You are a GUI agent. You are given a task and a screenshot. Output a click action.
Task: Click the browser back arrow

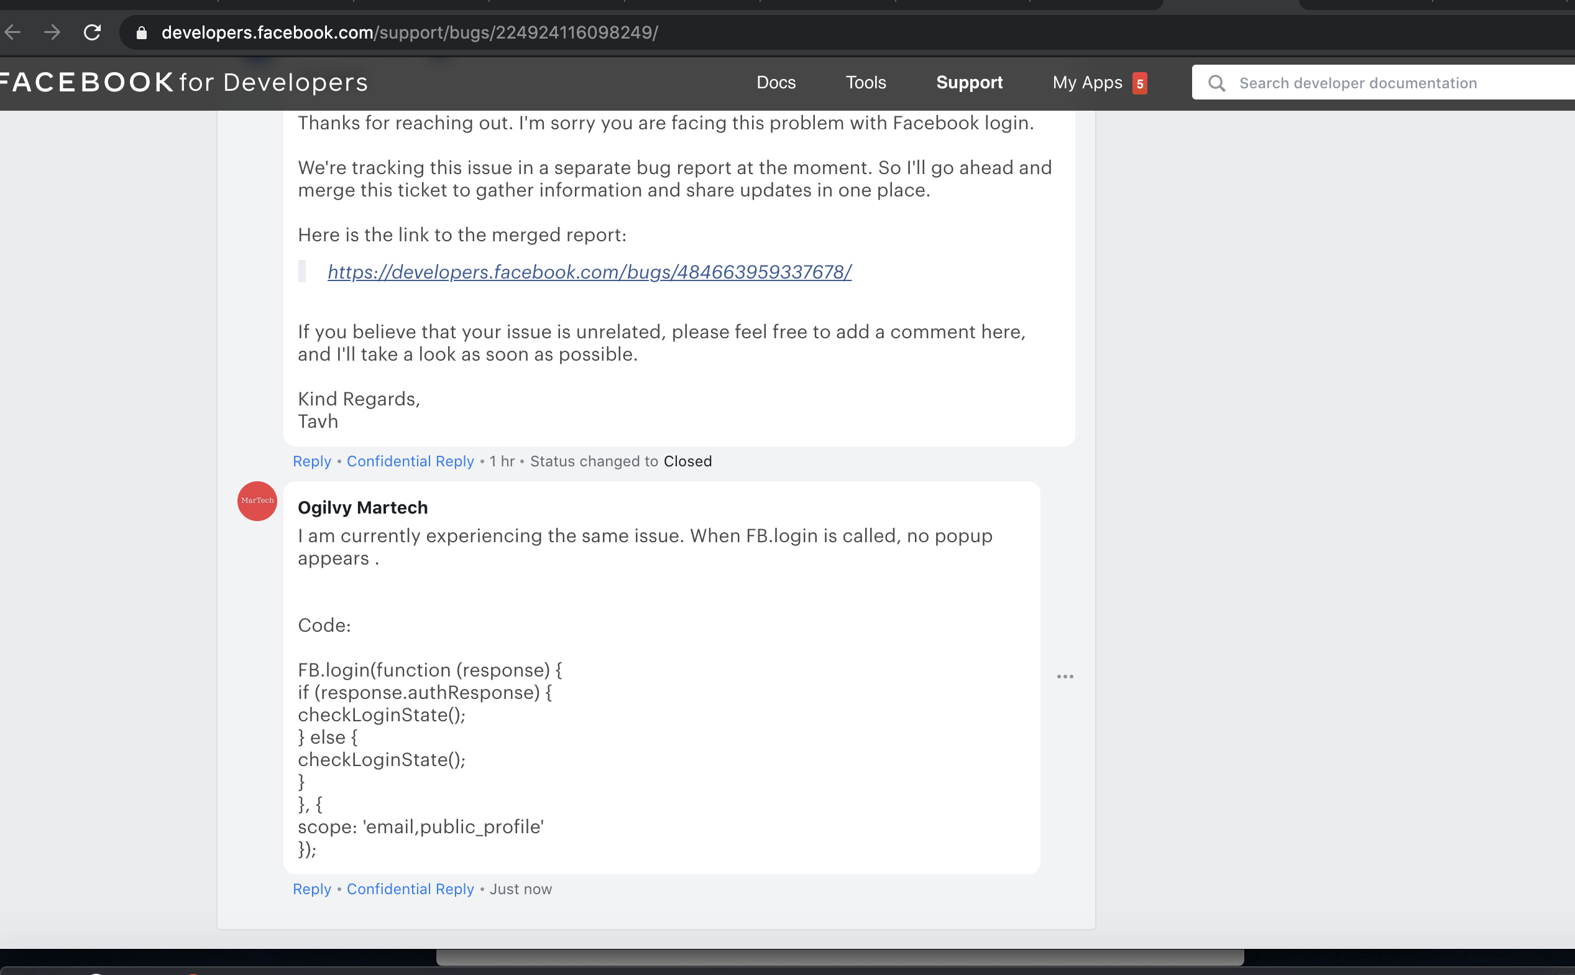click(x=13, y=32)
